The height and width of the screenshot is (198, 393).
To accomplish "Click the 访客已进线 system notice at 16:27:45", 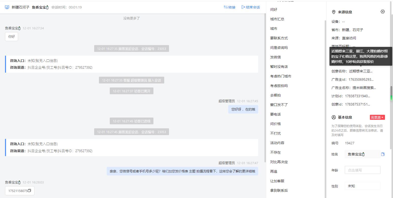I will [132, 121].
